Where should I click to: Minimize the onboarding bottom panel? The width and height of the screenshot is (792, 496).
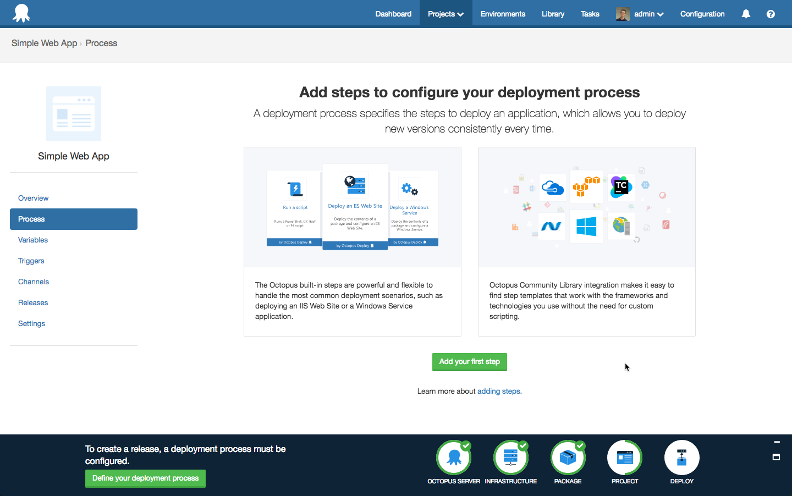777,442
